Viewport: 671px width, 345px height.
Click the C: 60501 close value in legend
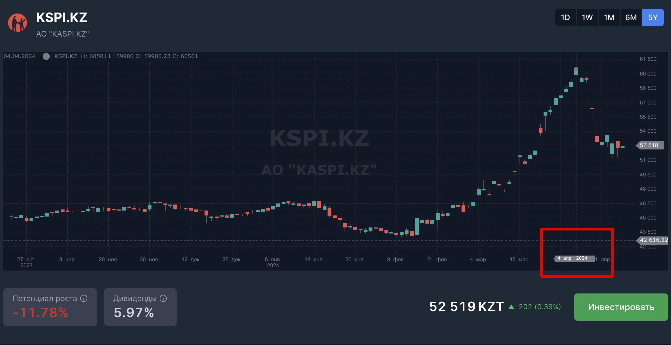185,56
